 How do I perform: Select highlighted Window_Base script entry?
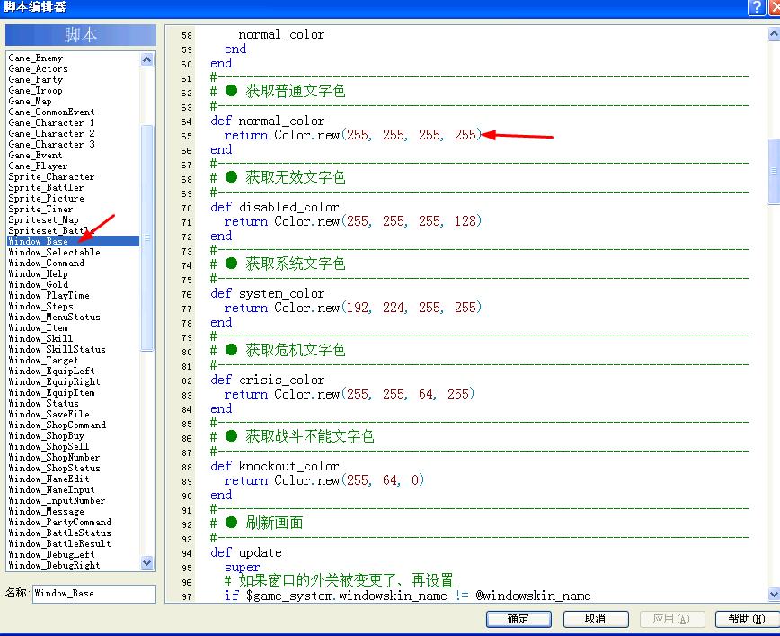tap(73, 242)
